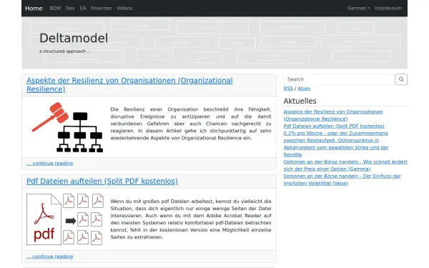Open article title Pdf Dateien aufteilen

[x=102, y=181]
